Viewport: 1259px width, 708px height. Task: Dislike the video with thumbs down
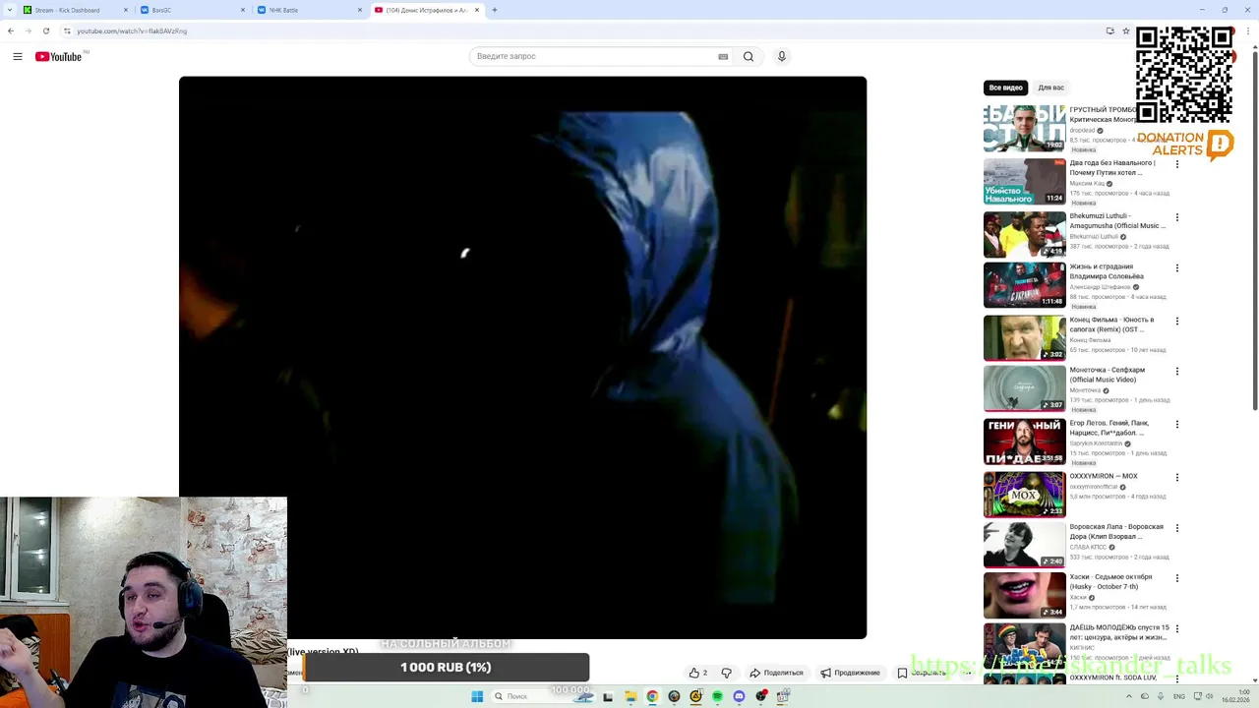point(727,673)
